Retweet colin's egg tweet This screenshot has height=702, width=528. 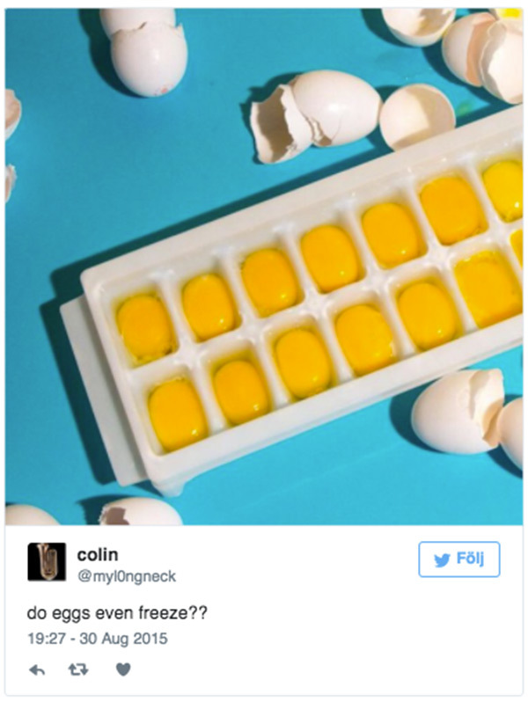pos(78,669)
